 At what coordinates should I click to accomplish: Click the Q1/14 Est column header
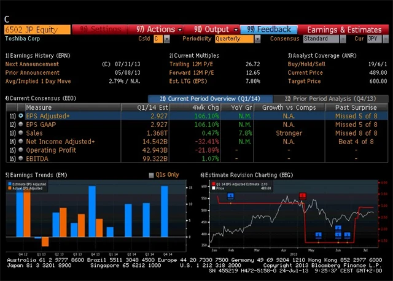[146, 107]
